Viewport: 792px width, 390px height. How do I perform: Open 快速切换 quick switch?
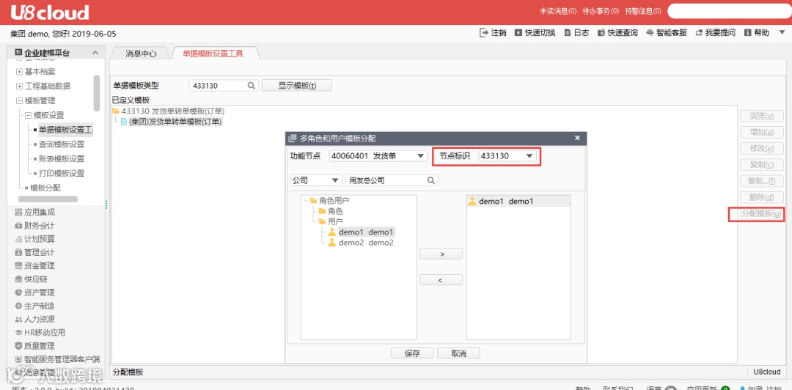click(535, 33)
